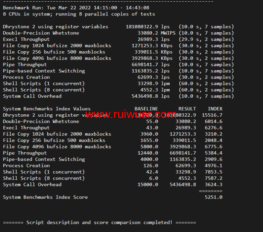Click the System Benchmarks Index Score value 5251.0
This screenshot has width=263, height=232.
click(213, 197)
